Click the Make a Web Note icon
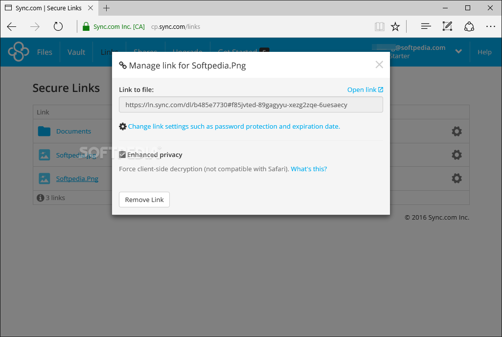Viewport: 502px width, 337px height. [447, 26]
